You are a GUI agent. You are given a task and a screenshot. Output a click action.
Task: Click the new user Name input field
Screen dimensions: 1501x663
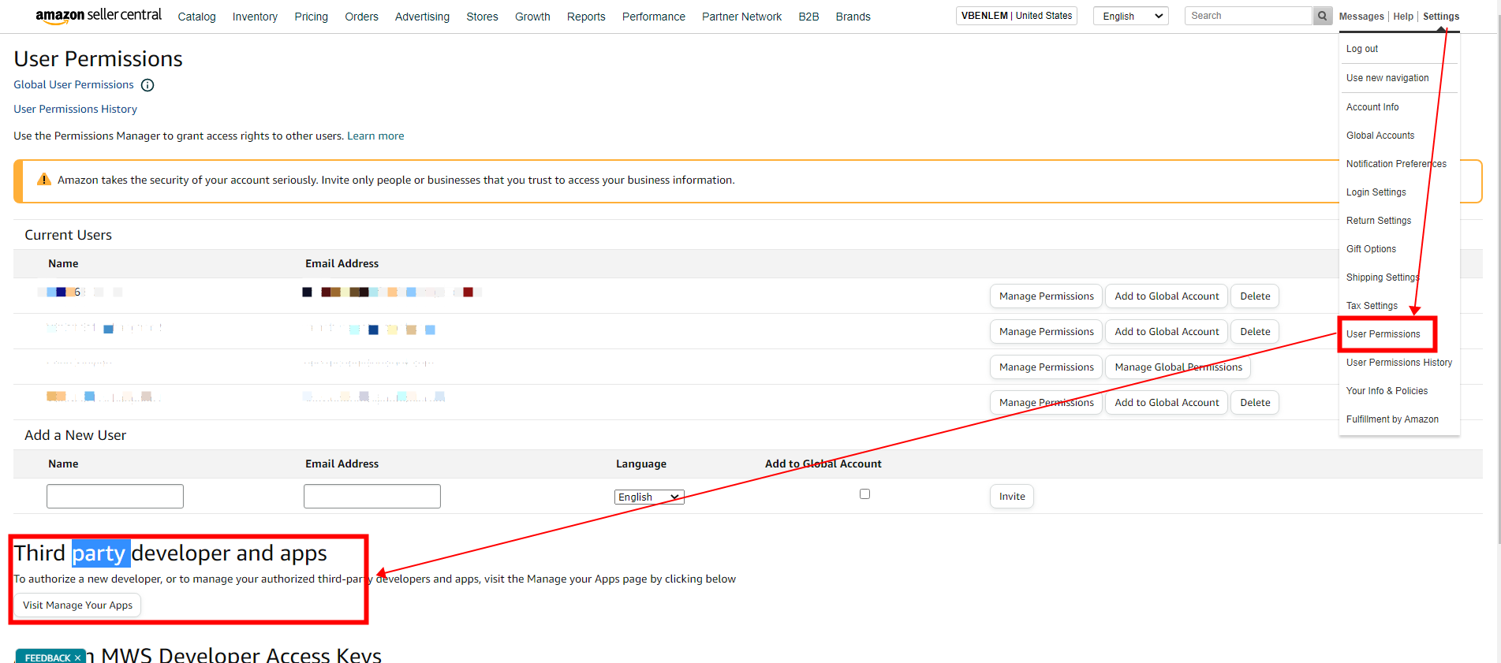point(115,497)
